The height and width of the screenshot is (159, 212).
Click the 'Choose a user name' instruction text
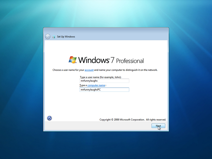(x=105, y=70)
